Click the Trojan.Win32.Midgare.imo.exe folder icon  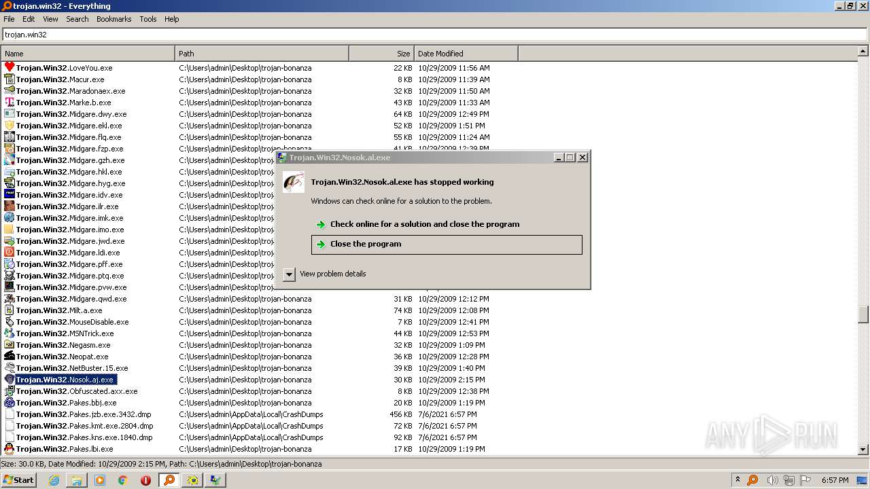coord(9,229)
